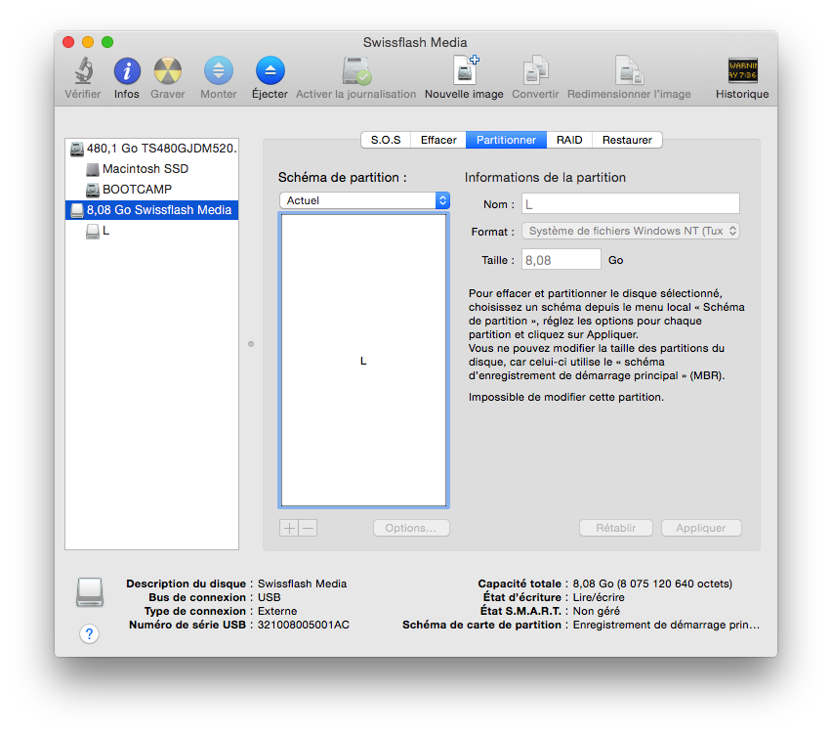Open the Format file system dropdown
Screen dimensions: 832x735
coord(631,231)
